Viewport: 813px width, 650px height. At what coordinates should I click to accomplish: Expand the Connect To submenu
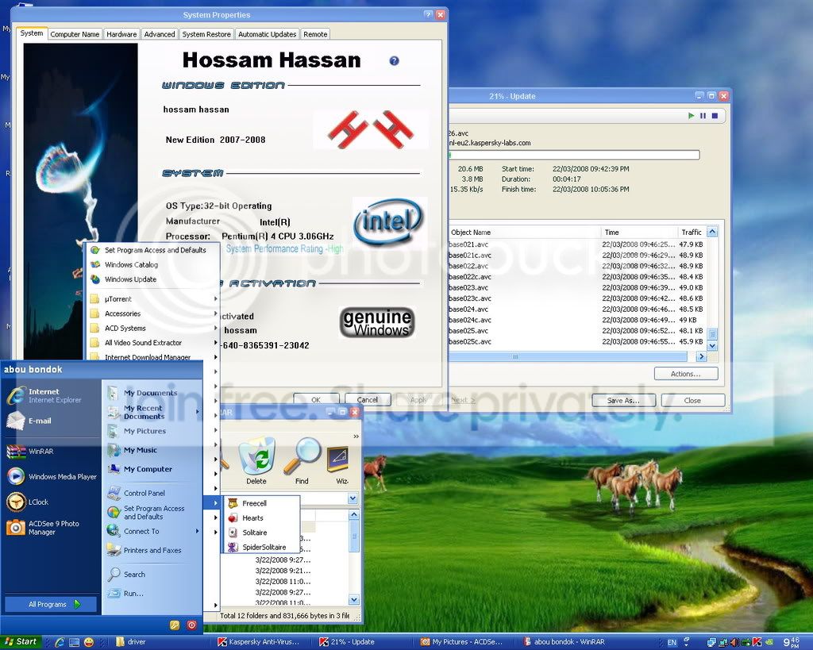click(153, 531)
